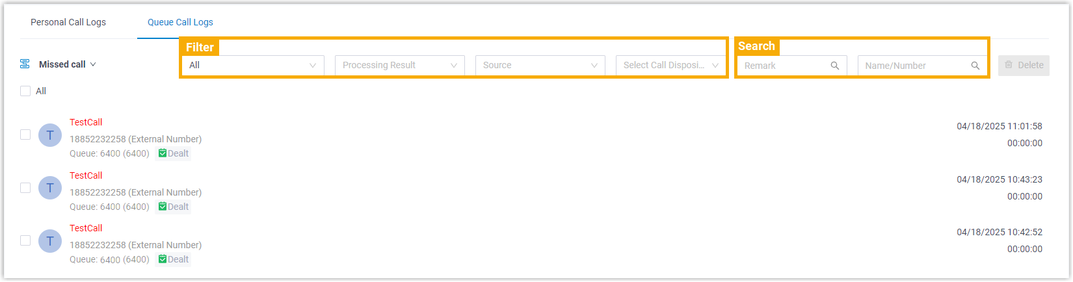Click the green Dealt icon on last call
The height and width of the screenshot is (282, 1073).
tap(163, 259)
